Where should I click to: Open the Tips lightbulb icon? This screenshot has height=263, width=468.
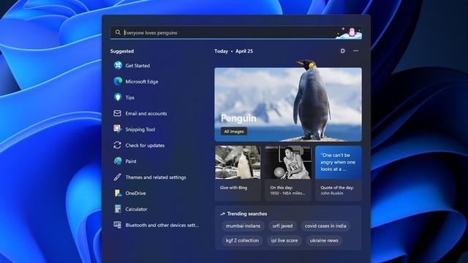click(118, 97)
